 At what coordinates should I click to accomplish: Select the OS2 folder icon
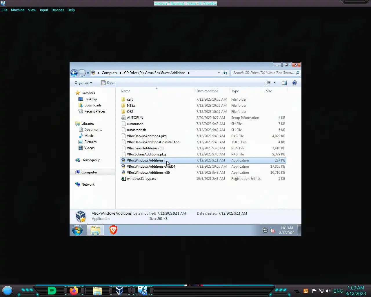[x=123, y=112]
